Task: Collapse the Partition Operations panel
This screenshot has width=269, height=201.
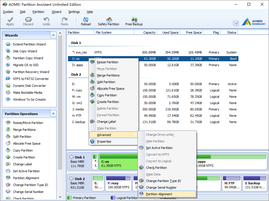Action: [x=53, y=114]
